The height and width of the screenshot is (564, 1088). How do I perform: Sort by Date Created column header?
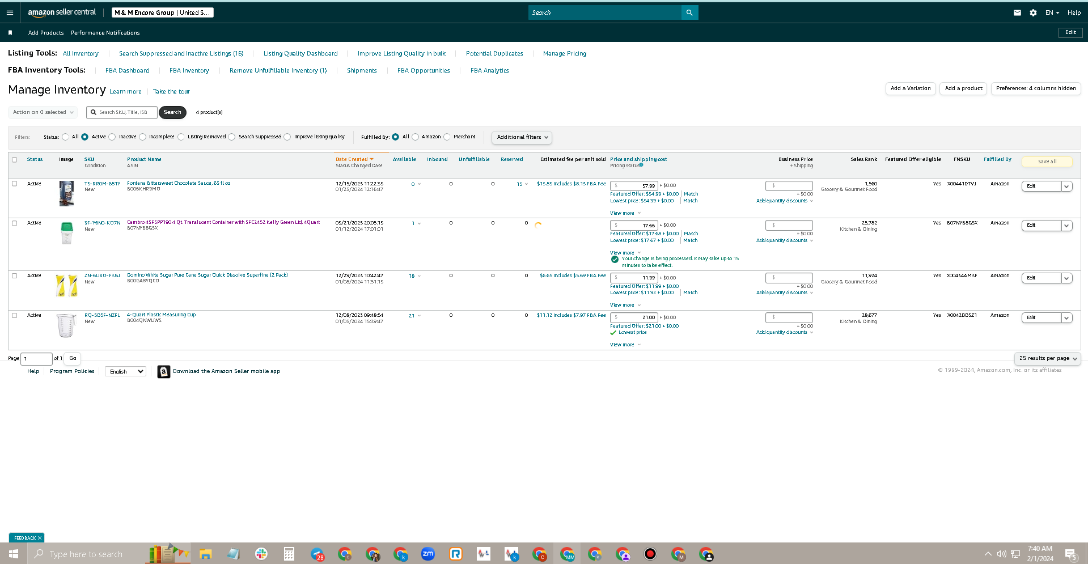(x=354, y=159)
